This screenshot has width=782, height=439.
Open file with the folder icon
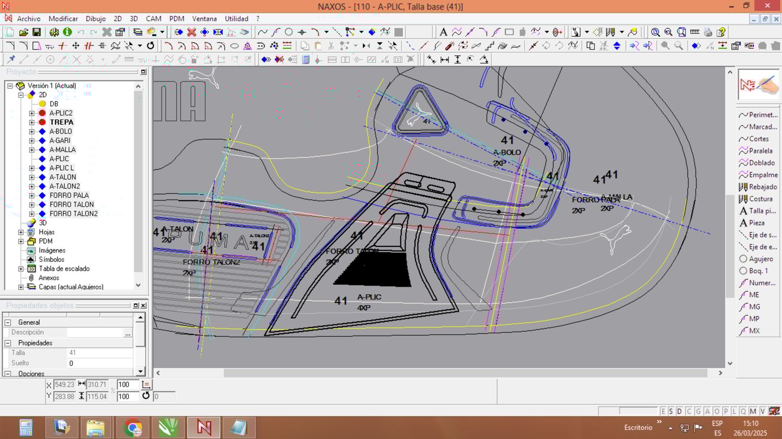[x=23, y=32]
